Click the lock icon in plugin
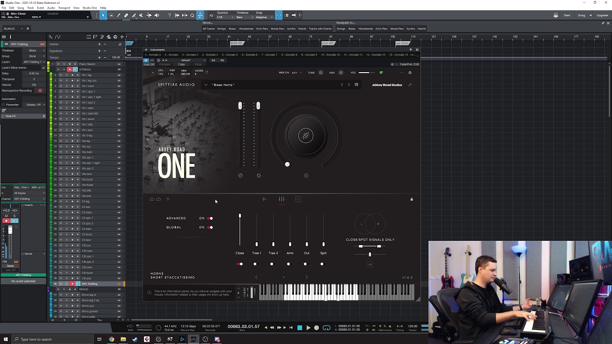 412,199
